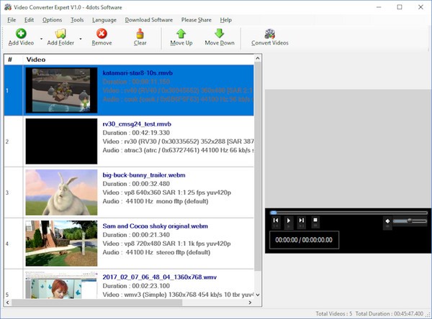Toggle mute with the volume icon
The height and width of the screenshot is (319, 432).
pos(388,221)
